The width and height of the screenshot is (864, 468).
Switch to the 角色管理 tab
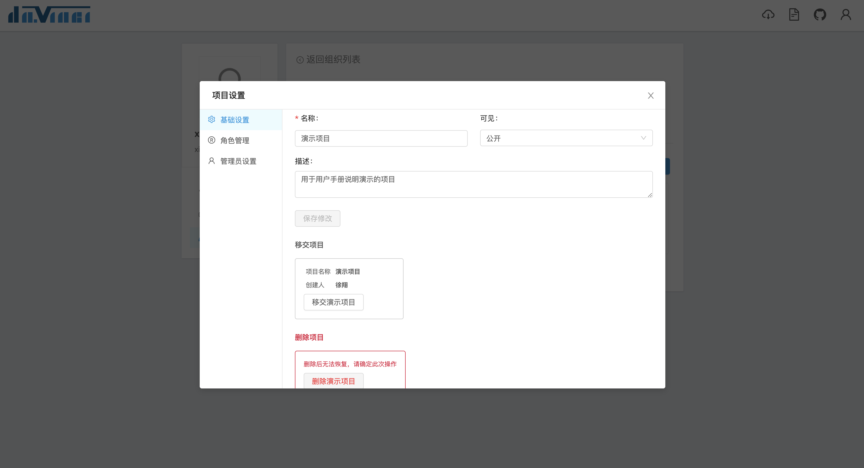pos(234,141)
